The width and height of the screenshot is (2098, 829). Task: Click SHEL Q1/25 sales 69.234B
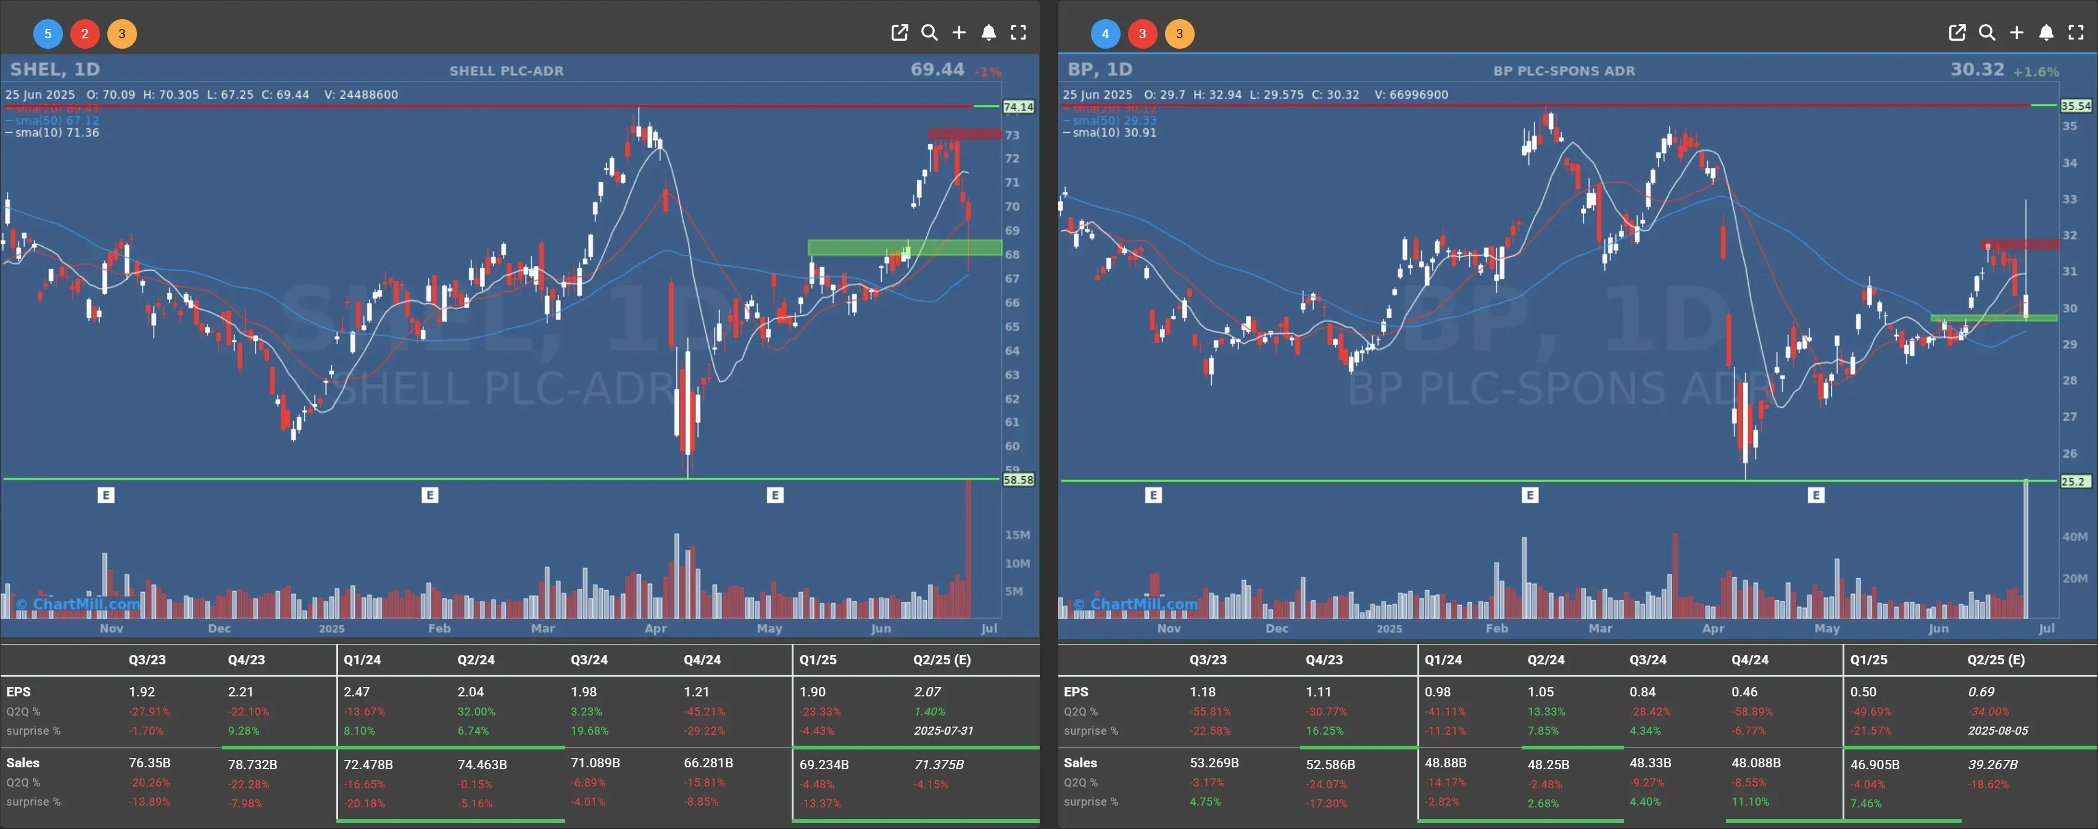pos(824,765)
